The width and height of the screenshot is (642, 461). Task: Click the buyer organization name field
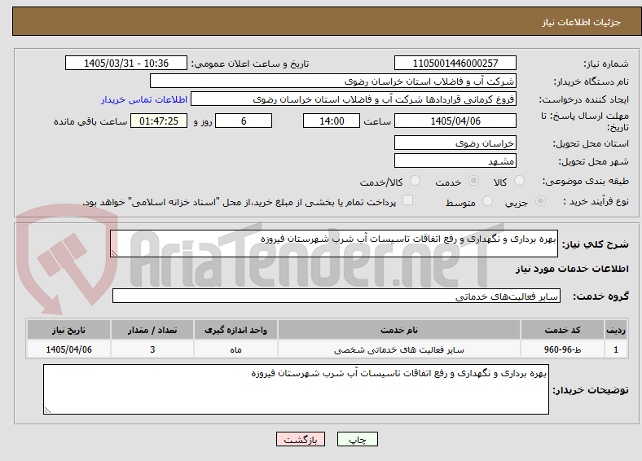[333, 81]
